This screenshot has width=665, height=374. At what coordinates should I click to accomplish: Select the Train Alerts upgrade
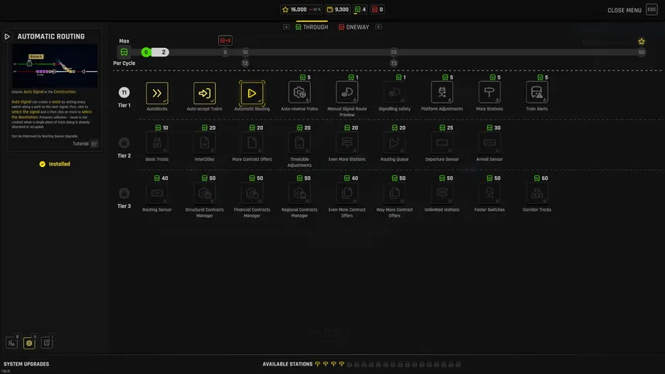pos(537,93)
